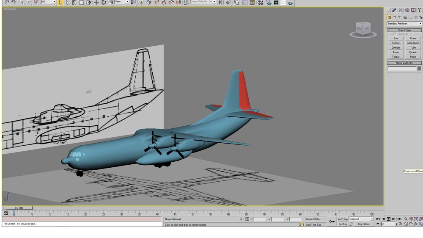423x238 pixels.
Task: Switch to the Motion panel tab
Action: (x=407, y=10)
